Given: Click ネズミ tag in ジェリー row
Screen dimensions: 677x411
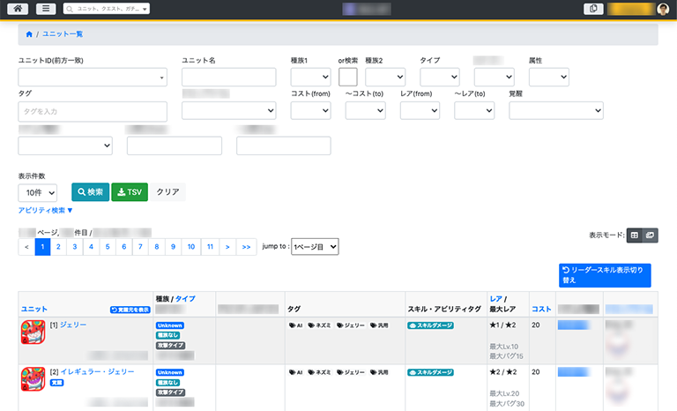Looking at the screenshot, I should (x=319, y=325).
